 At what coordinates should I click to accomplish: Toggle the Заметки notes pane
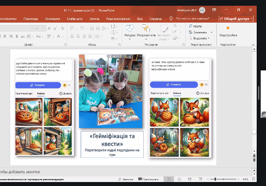125,179
